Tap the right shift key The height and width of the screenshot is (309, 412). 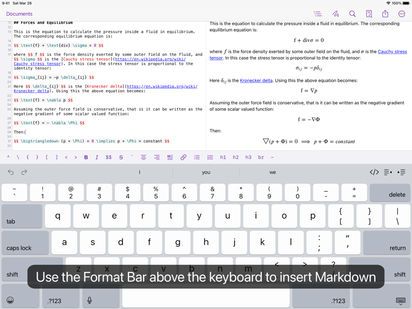pyautogui.click(x=380, y=270)
